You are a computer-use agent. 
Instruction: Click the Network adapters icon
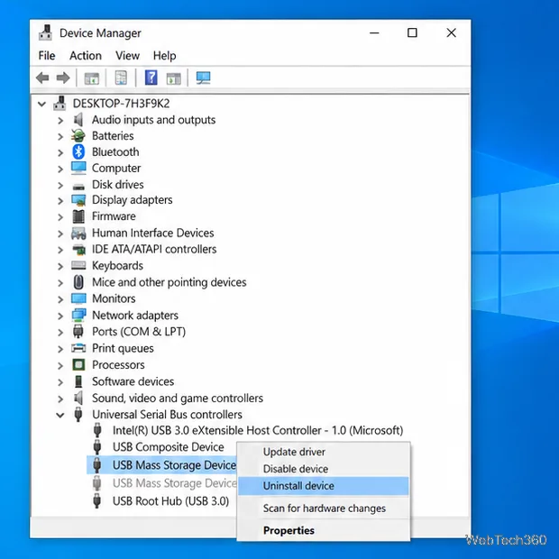pyautogui.click(x=78, y=316)
